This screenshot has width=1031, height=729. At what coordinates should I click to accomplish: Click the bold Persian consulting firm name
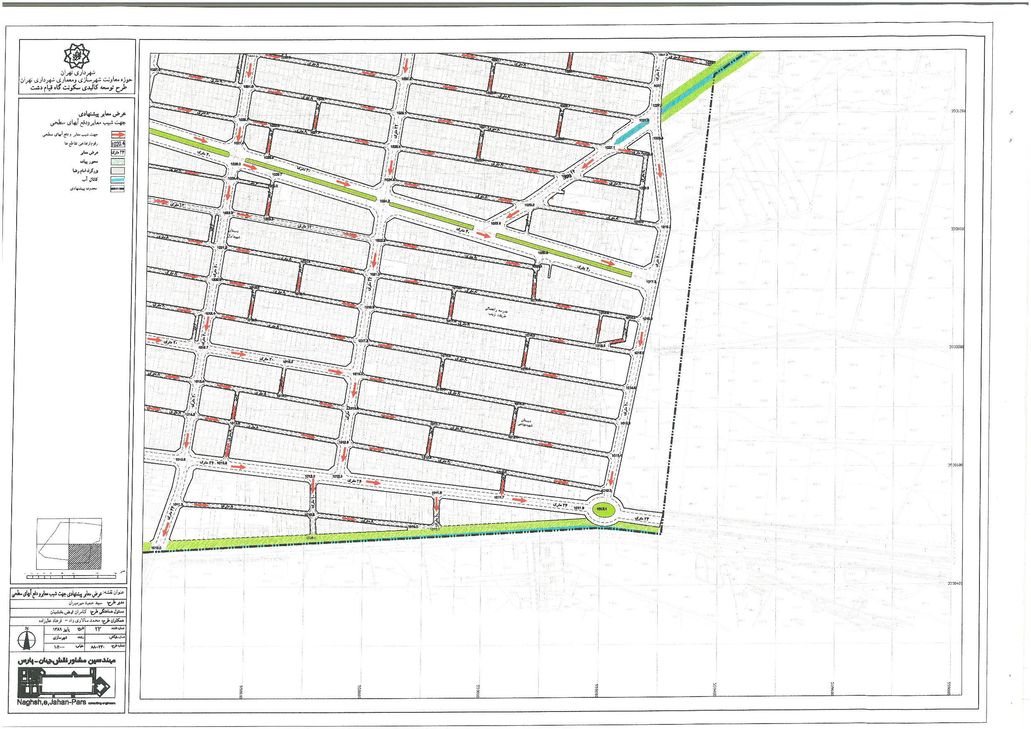[67, 661]
